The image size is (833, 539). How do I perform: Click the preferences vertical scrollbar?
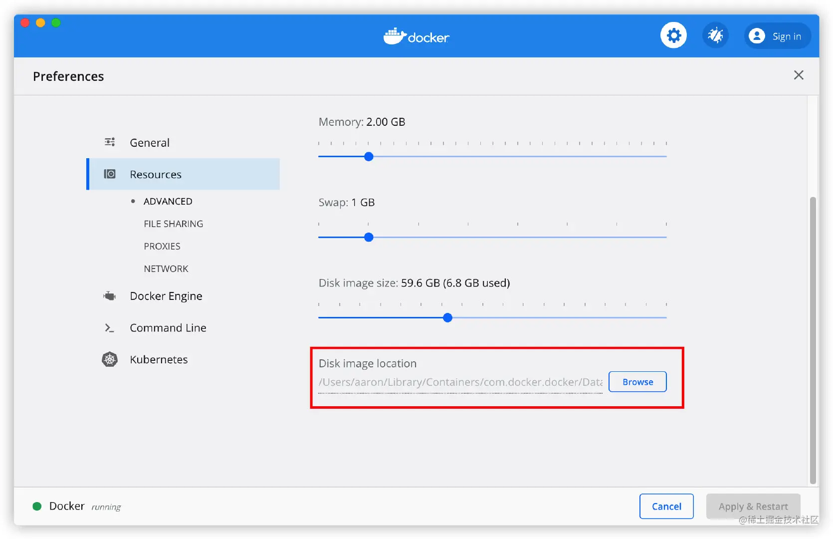click(813, 340)
